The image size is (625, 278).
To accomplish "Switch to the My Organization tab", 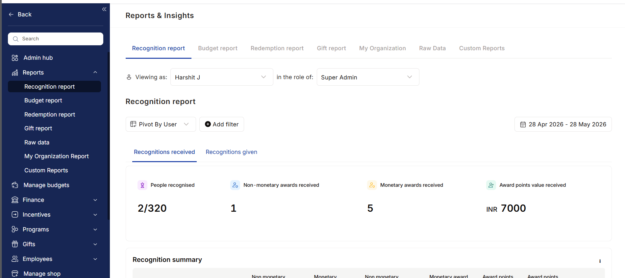I will [382, 48].
